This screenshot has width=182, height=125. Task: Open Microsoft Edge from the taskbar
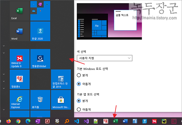(28, 121)
